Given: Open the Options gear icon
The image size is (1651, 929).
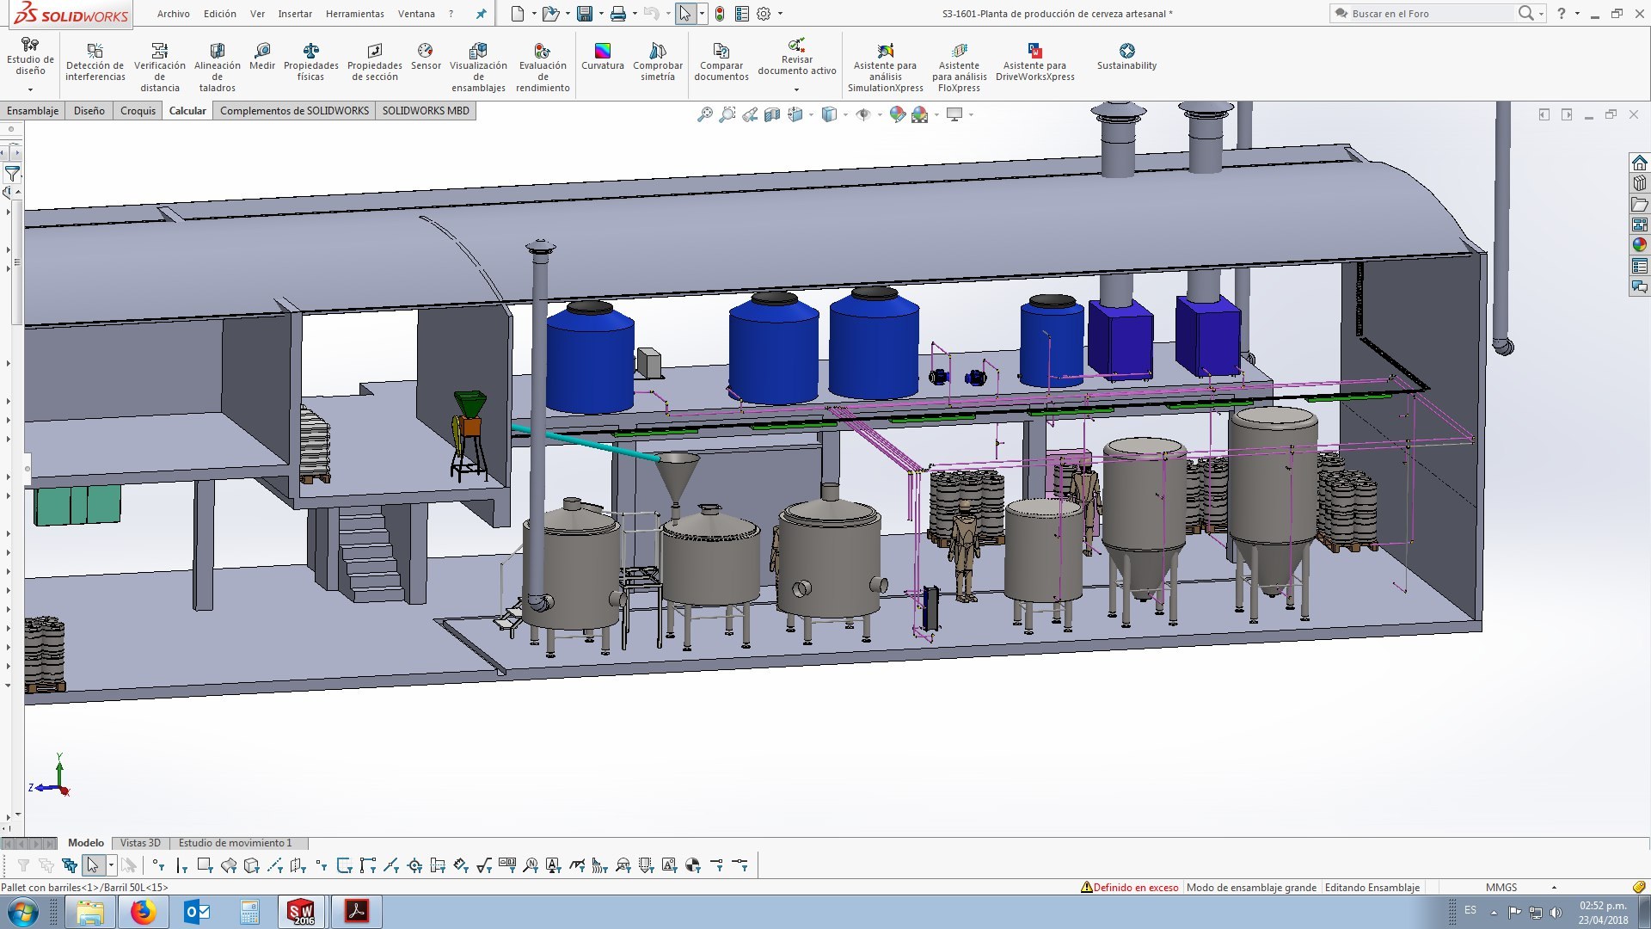Looking at the screenshot, I should pos(764,14).
